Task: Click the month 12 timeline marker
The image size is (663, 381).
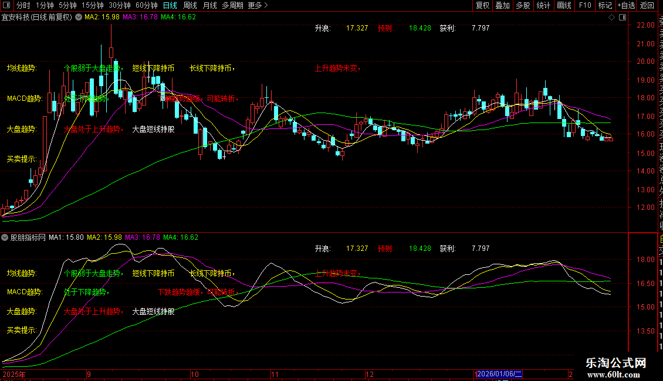Action: coord(370,374)
